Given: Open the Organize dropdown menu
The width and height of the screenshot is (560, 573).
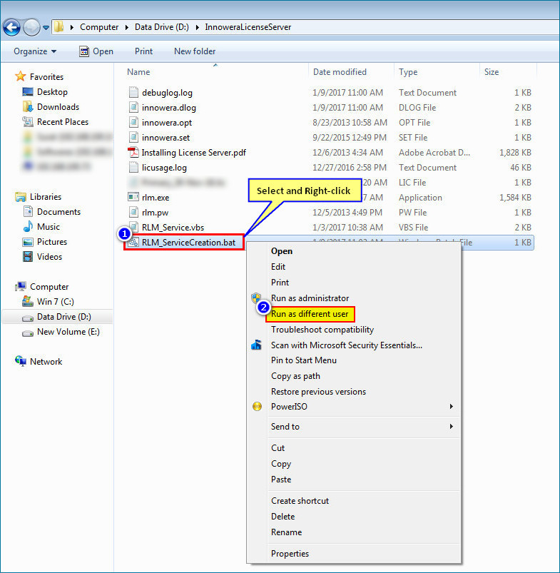Looking at the screenshot, I should (34, 51).
